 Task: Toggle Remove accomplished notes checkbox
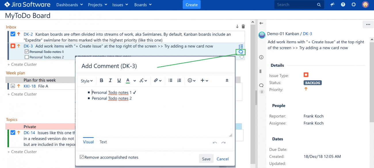pos(82,157)
